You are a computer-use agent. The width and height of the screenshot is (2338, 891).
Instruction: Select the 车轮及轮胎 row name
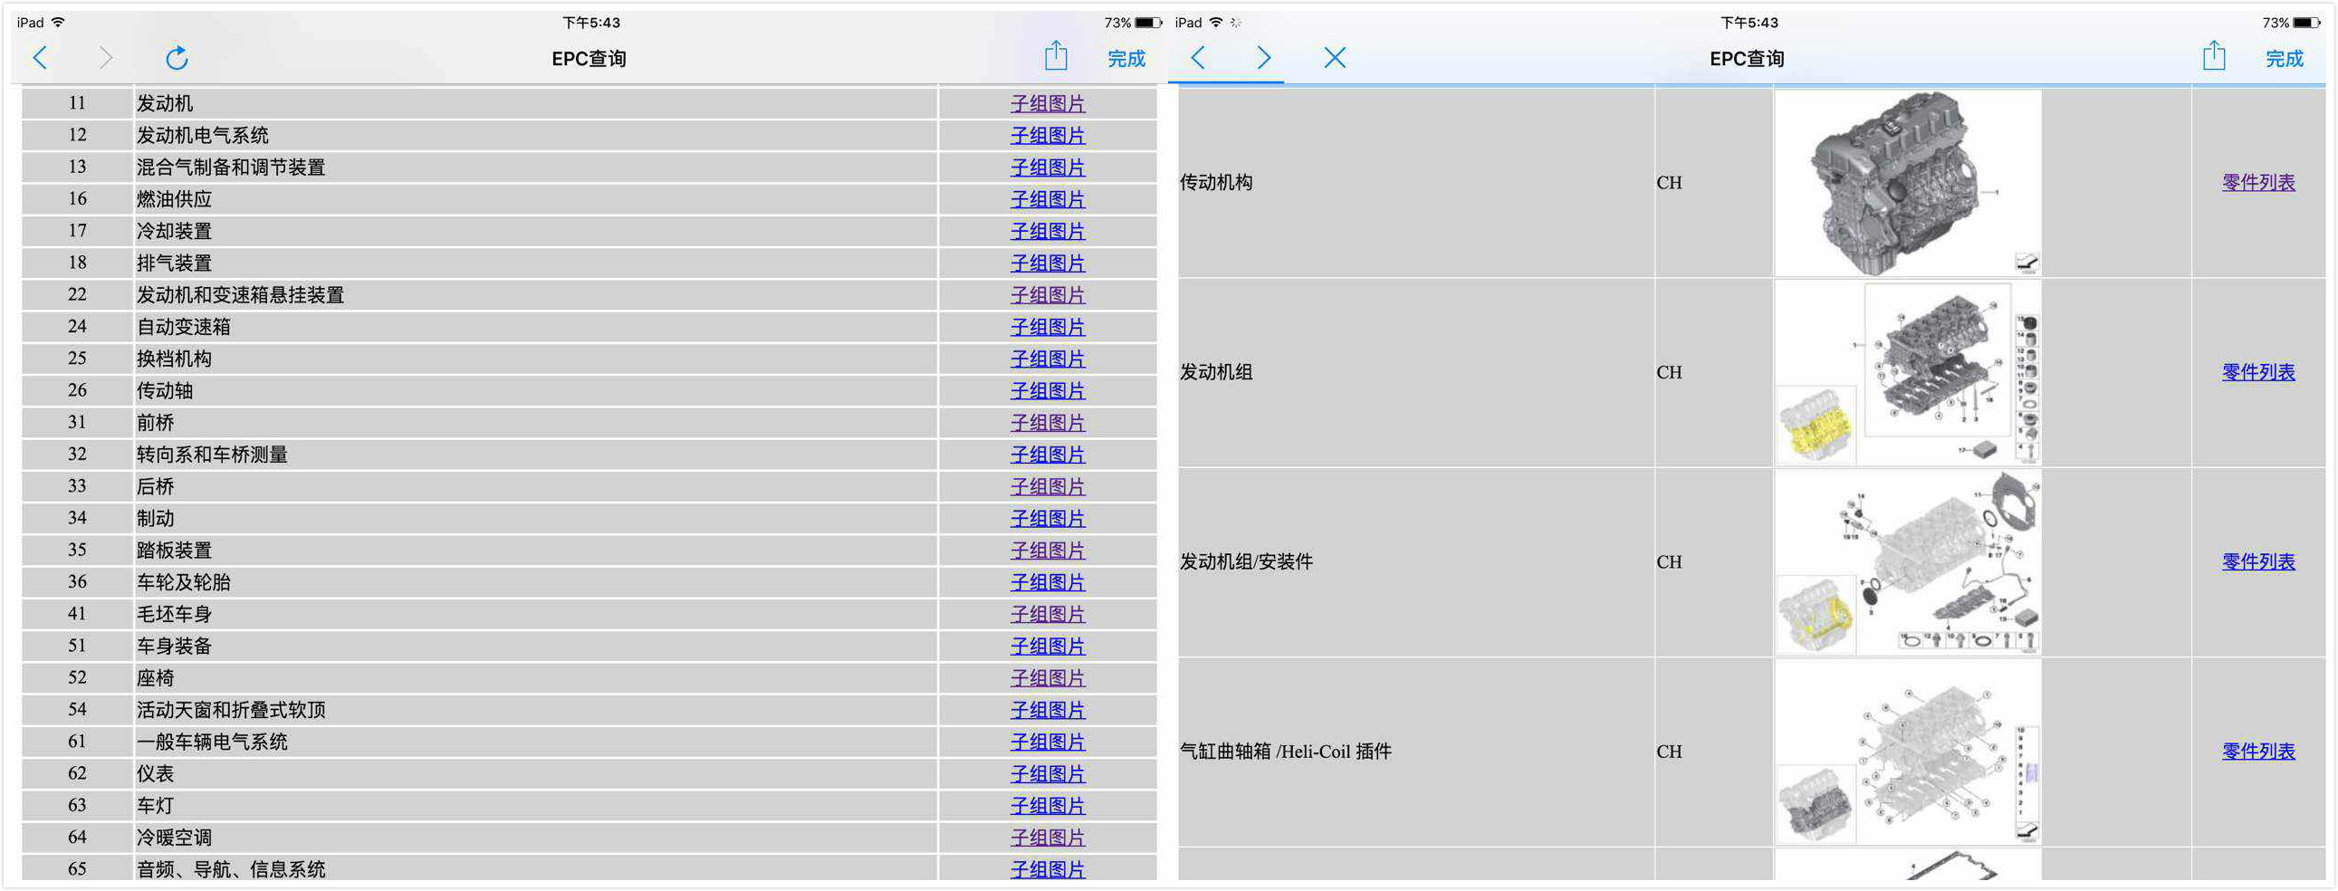[183, 582]
